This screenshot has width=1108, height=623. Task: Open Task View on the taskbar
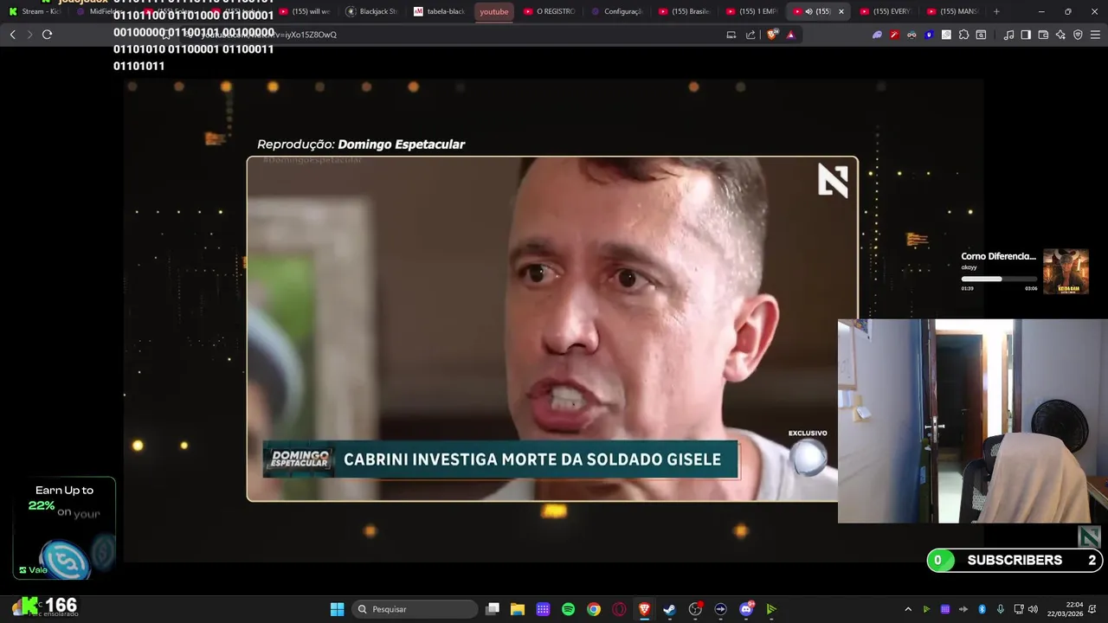[493, 609]
